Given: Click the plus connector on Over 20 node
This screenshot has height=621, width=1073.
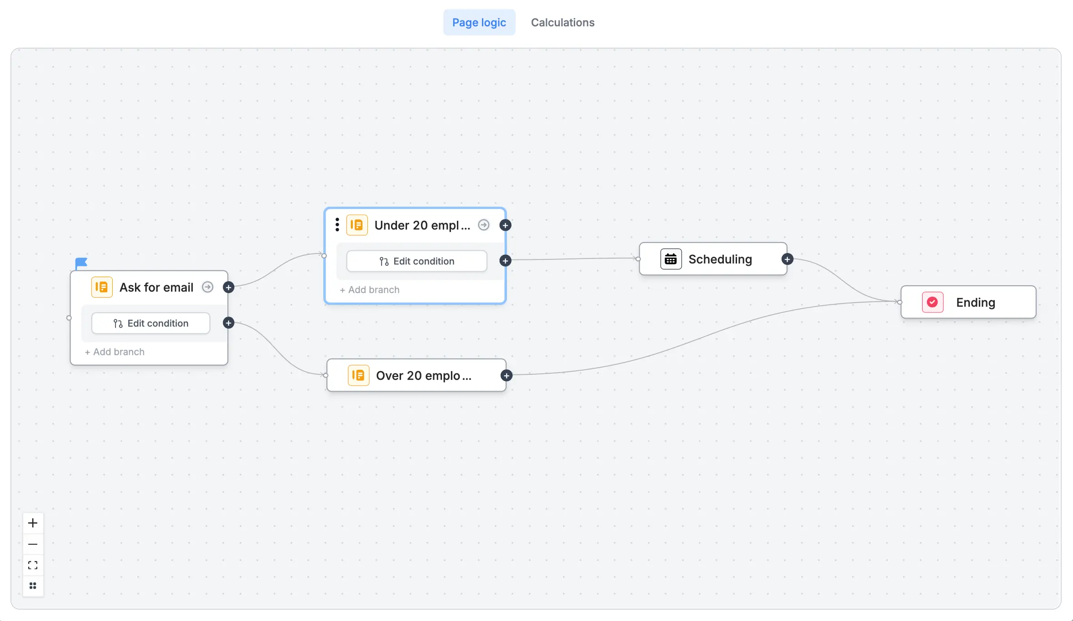Looking at the screenshot, I should pos(506,376).
